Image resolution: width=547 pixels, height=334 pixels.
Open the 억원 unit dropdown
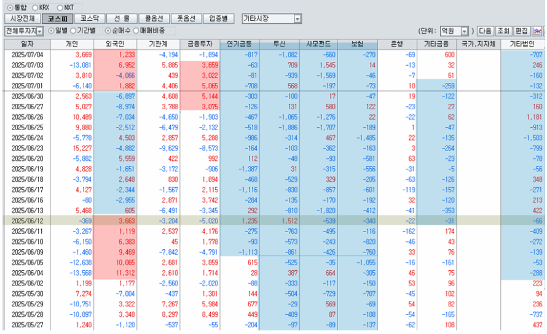tap(464, 31)
